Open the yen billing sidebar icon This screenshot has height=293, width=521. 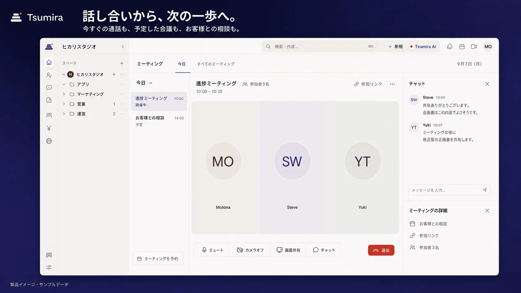tap(49, 128)
